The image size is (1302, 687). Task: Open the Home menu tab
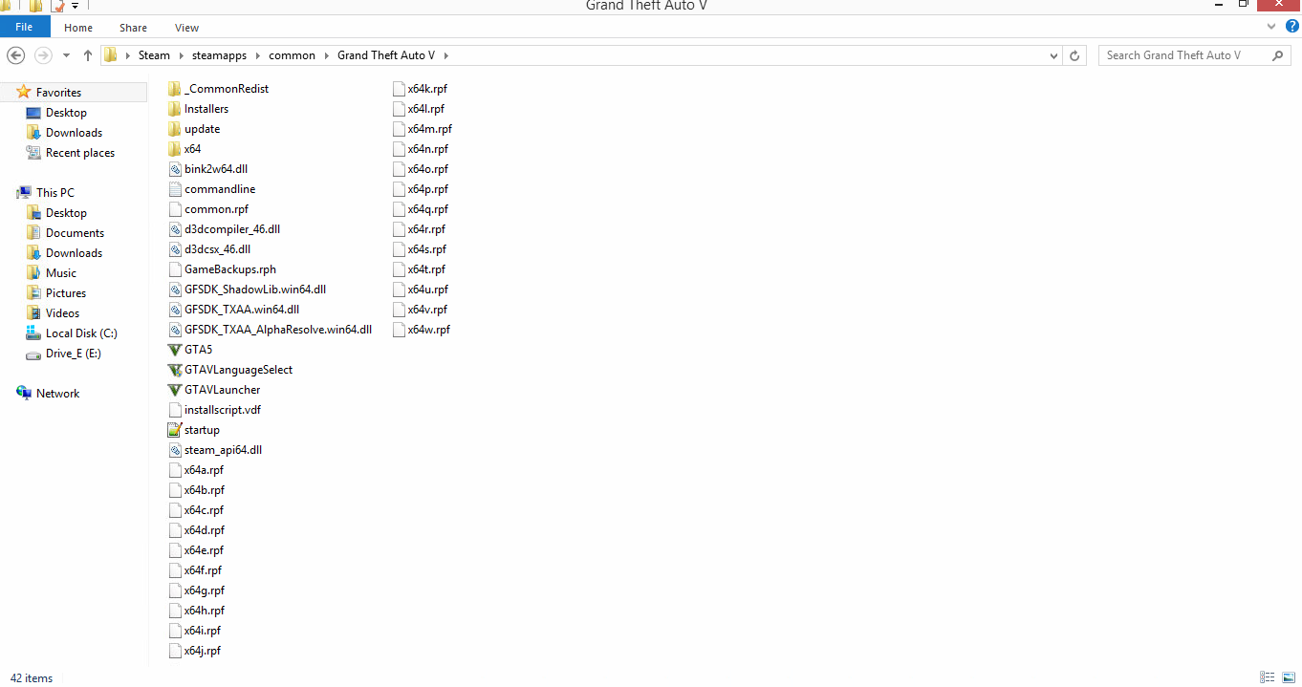[x=77, y=27]
